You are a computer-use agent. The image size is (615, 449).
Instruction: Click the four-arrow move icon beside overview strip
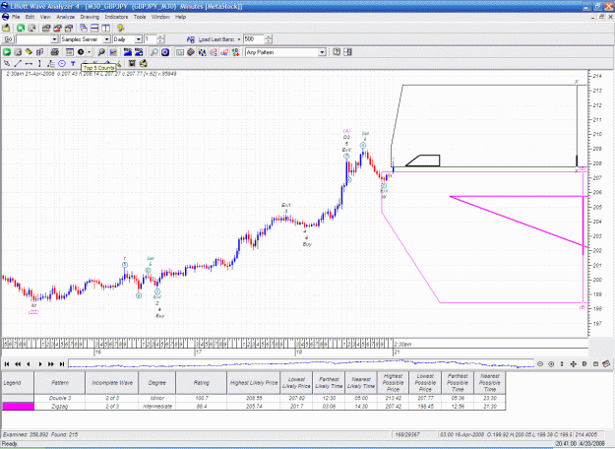573,364
